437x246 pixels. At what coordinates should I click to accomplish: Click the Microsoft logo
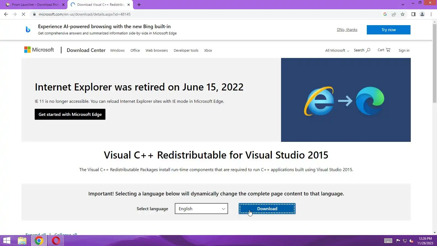(x=39, y=50)
